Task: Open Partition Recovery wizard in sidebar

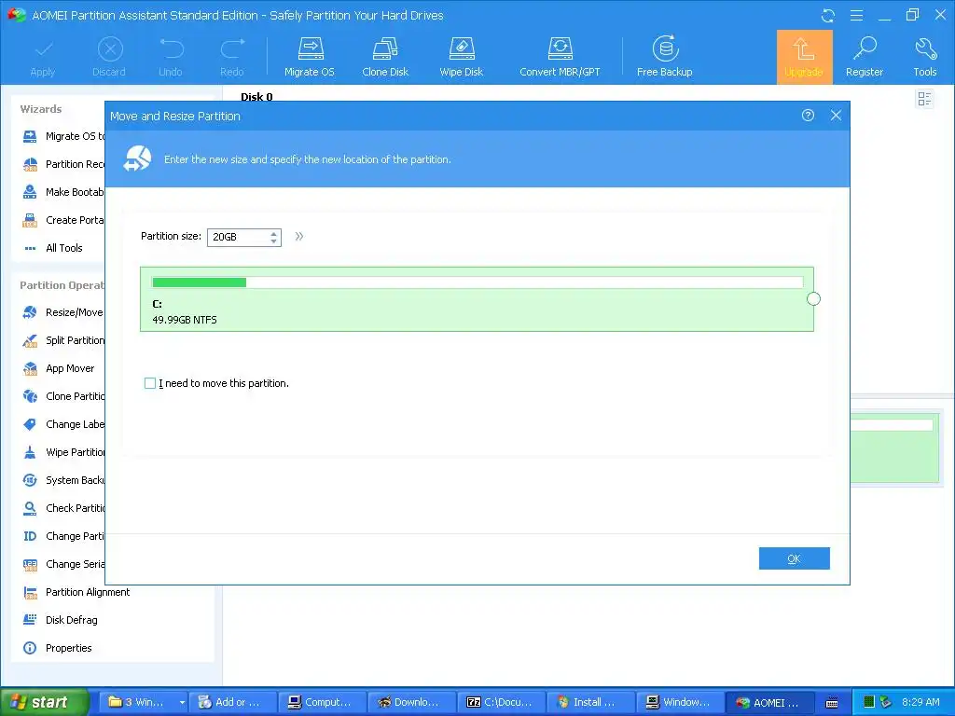Action: click(63, 164)
